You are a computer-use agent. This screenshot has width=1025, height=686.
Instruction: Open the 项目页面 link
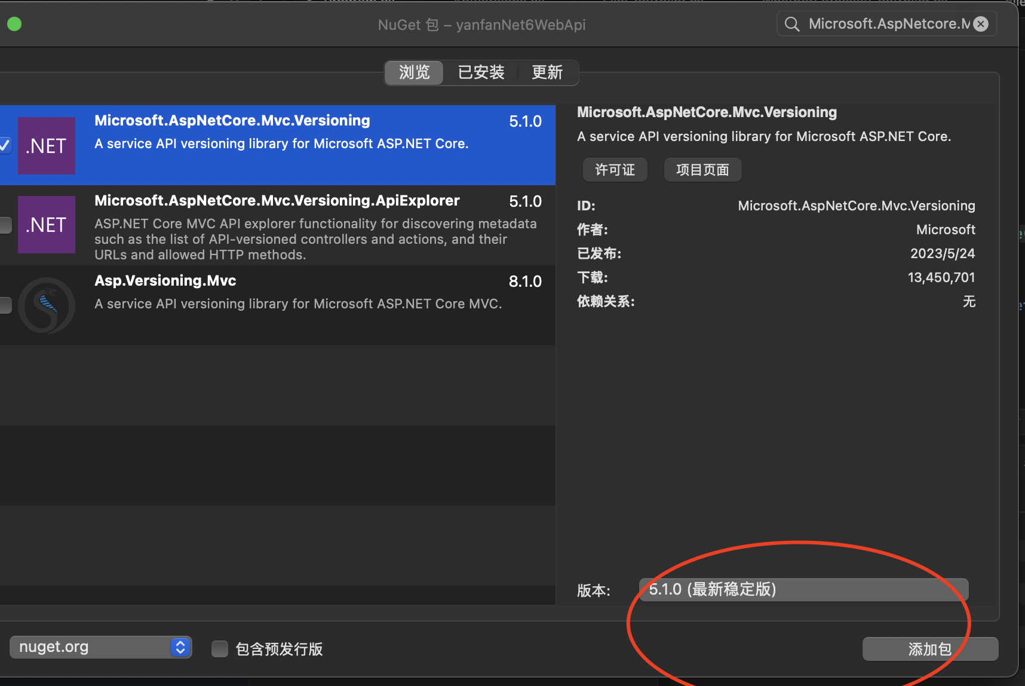(x=702, y=170)
